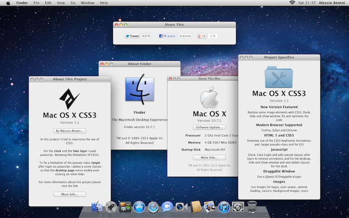The width and height of the screenshot is (349, 218).
Task: Click Version 1.1 in Project Specifics
Action: tap(279, 101)
